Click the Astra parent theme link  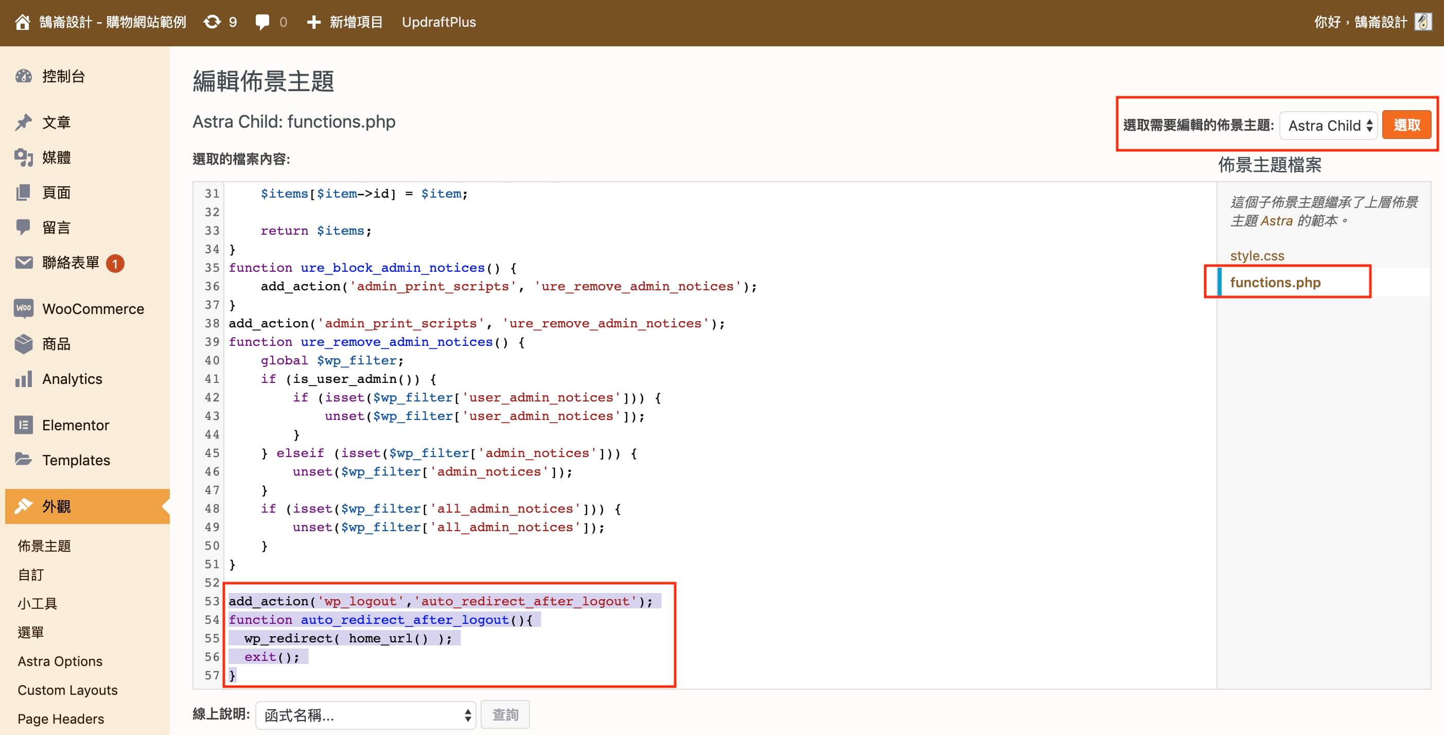1276,221
